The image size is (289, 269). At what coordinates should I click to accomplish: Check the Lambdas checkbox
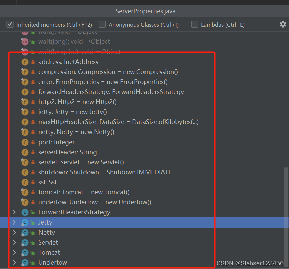tap(194, 24)
